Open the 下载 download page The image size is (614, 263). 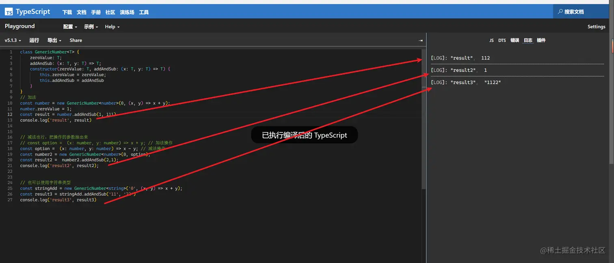coord(67,12)
